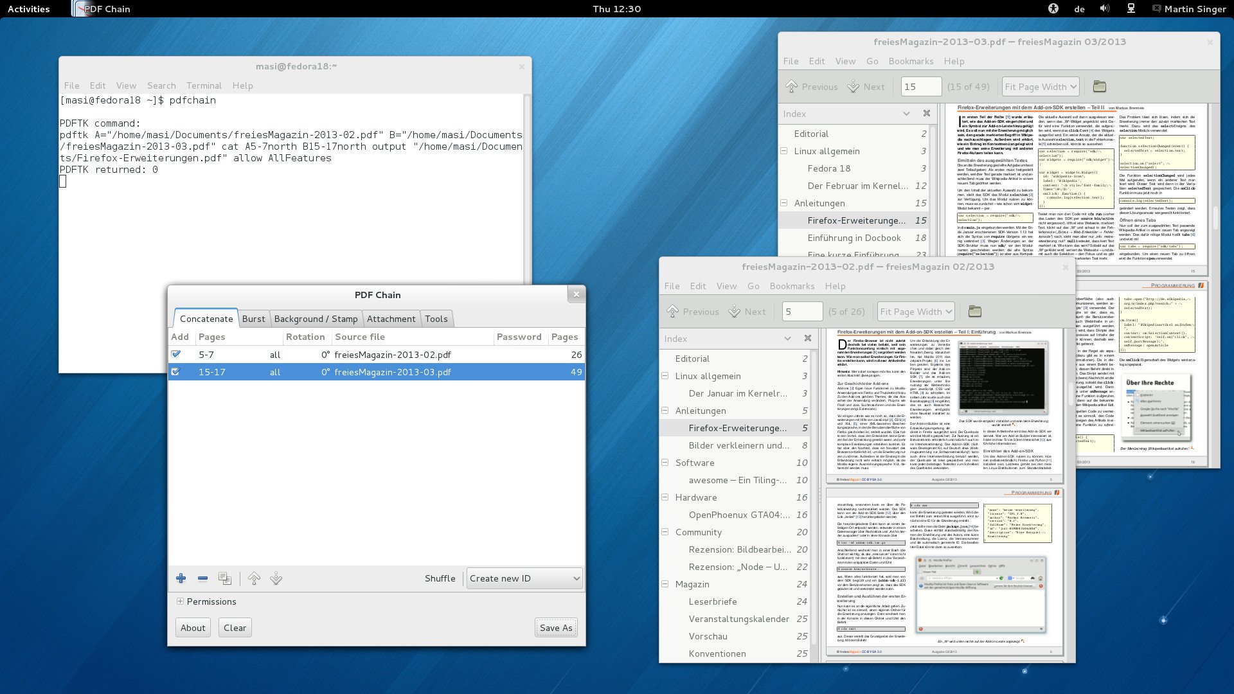Click the Duplicate file icon in PDF Chain
Screen dimensions: 1234x694
(x=224, y=578)
